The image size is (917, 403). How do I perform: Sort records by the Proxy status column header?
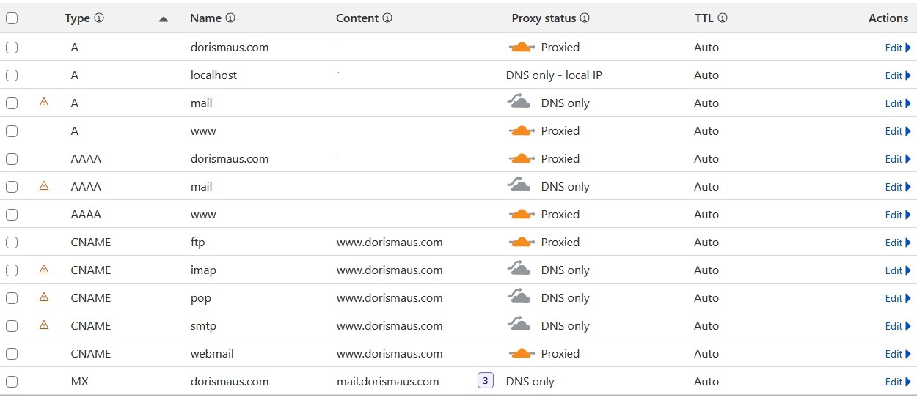click(544, 18)
